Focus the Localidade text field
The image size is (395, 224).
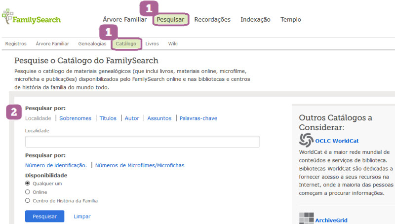(142, 142)
